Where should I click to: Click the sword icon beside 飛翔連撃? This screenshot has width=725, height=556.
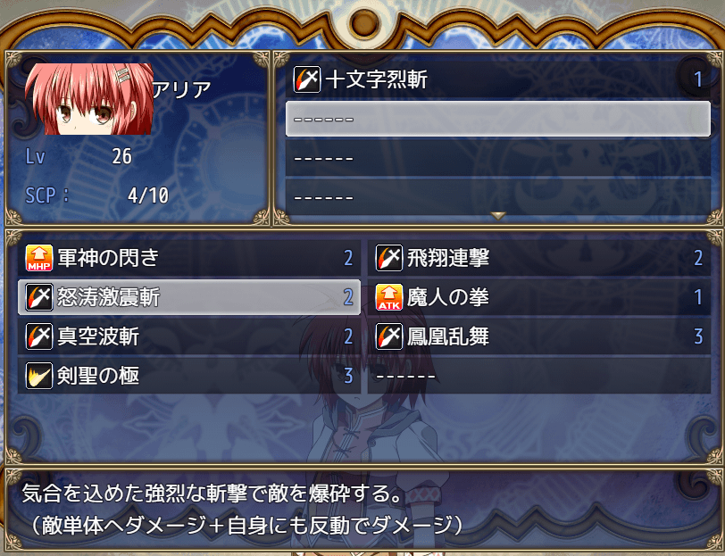click(389, 257)
